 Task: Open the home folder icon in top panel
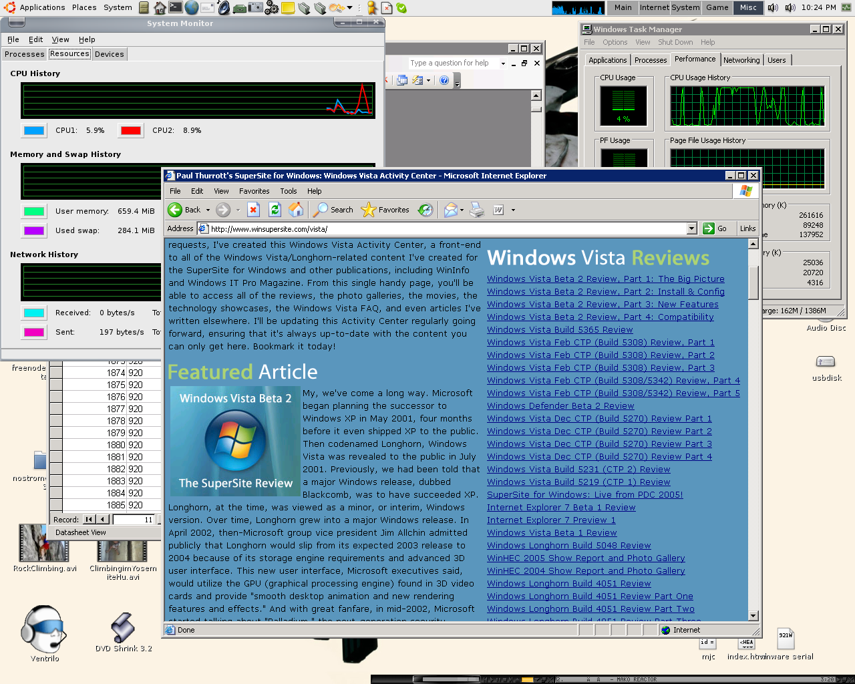(x=160, y=7)
